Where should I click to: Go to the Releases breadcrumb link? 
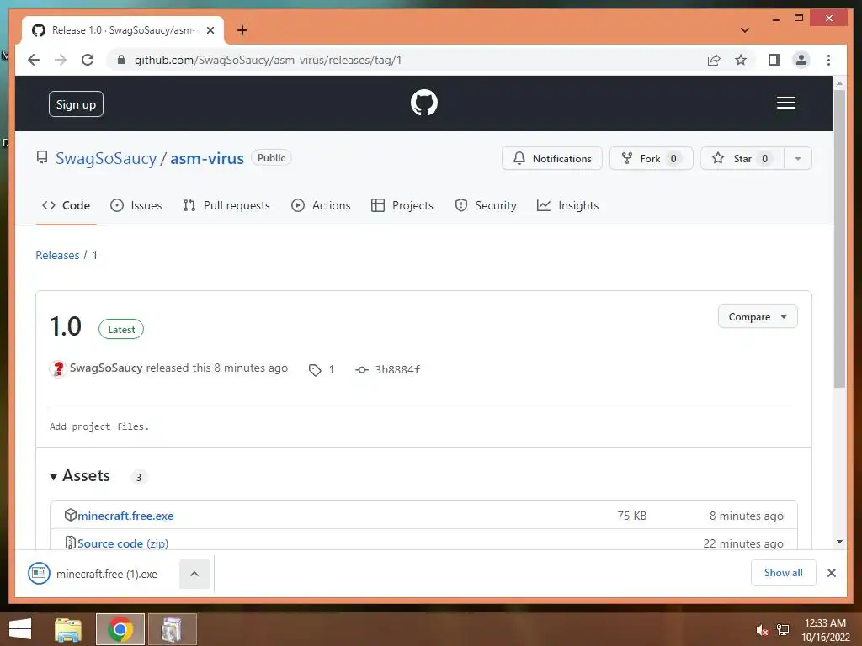point(57,255)
